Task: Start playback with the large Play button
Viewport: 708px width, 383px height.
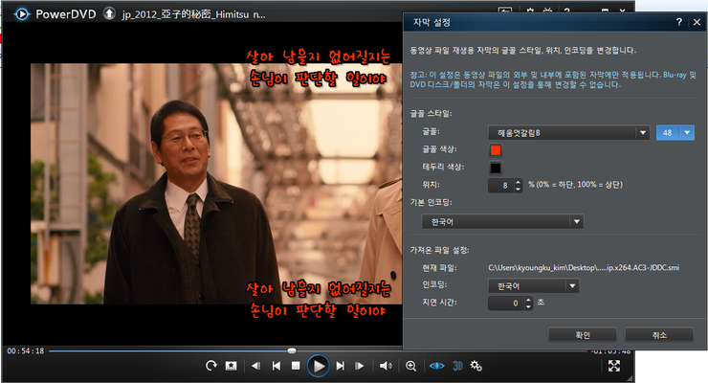Action: tap(319, 366)
